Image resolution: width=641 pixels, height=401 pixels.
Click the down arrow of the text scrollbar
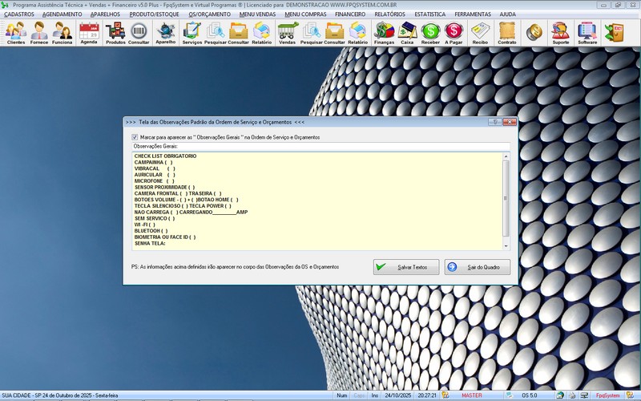point(506,246)
